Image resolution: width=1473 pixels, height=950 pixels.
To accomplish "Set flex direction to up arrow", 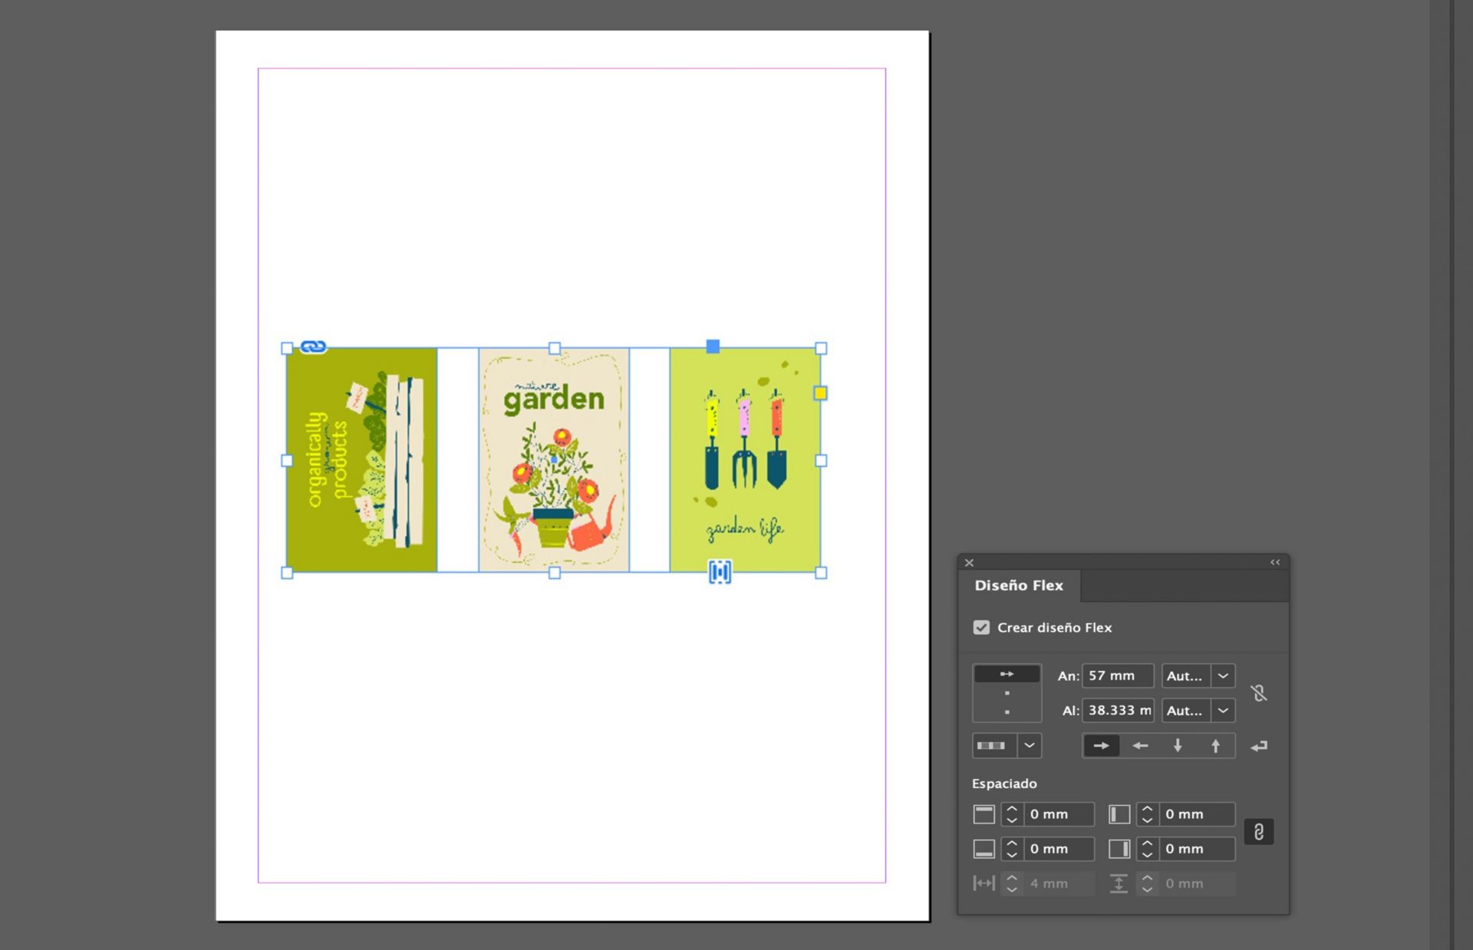I will coord(1215,745).
